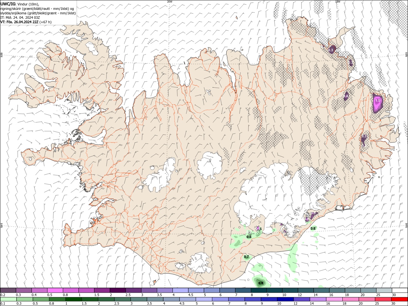Click the valid time 'VT: Fös. 26.04.2024 22Z (+67 h)'
Screen dimensions: 408x306
coord(26,22)
